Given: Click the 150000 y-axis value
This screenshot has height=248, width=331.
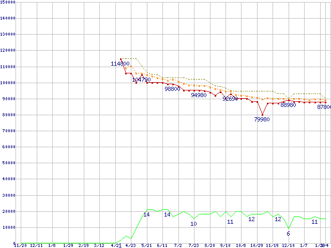Looking at the screenshot, I should click(8, 2).
